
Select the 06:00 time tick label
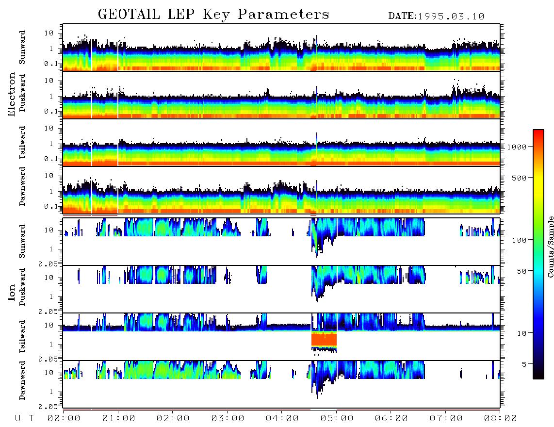point(391,419)
